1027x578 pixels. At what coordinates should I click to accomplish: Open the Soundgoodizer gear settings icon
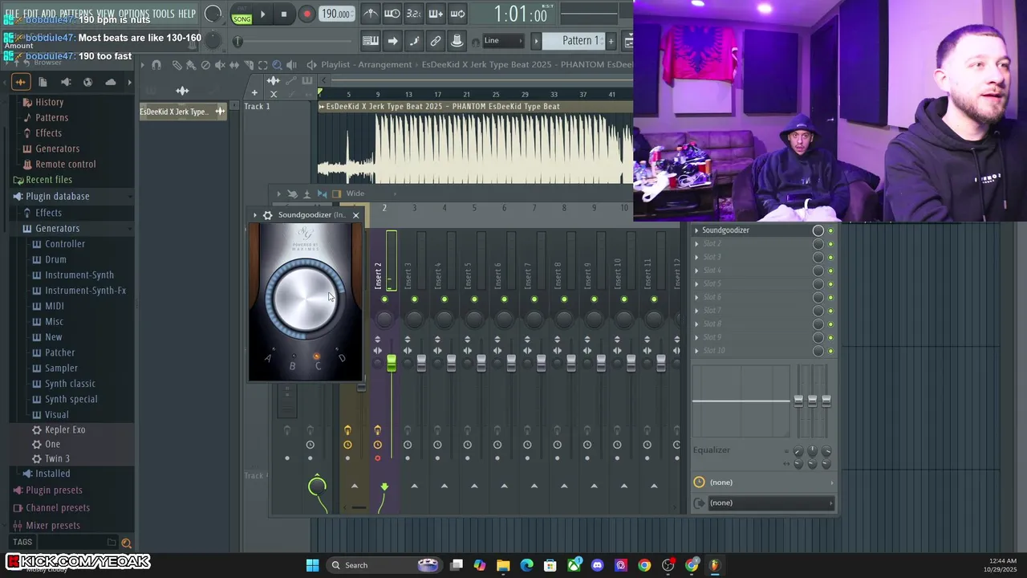click(x=268, y=215)
